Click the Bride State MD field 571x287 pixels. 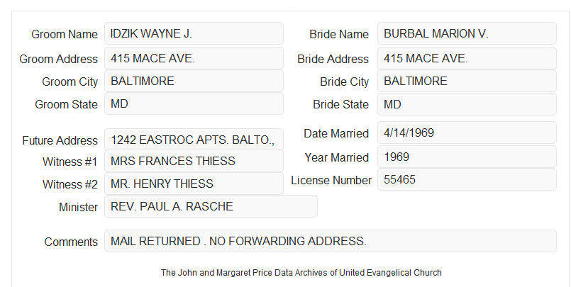click(x=467, y=104)
